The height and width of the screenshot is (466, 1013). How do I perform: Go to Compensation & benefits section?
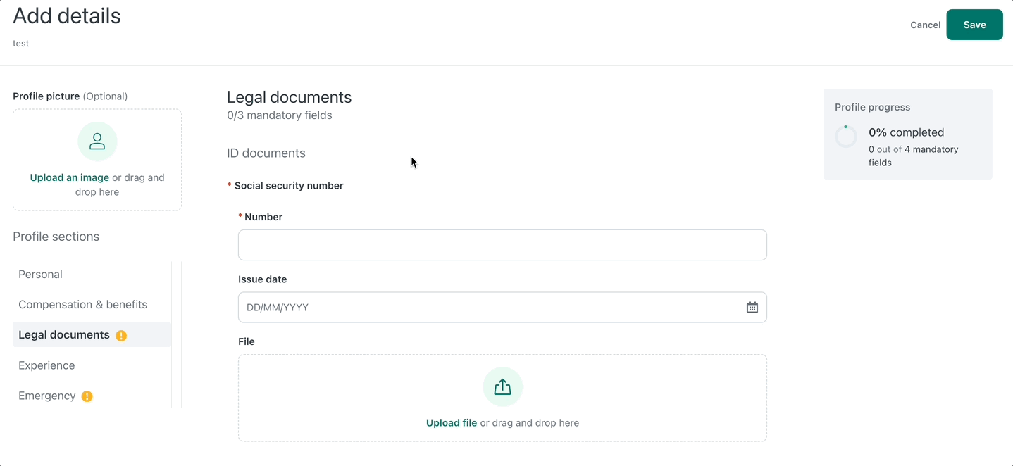coord(82,305)
